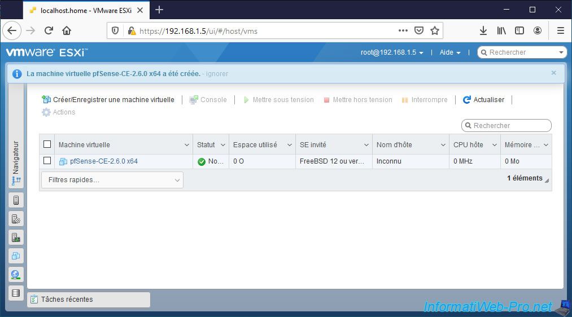Open Firefox hamburger menu

561,30
